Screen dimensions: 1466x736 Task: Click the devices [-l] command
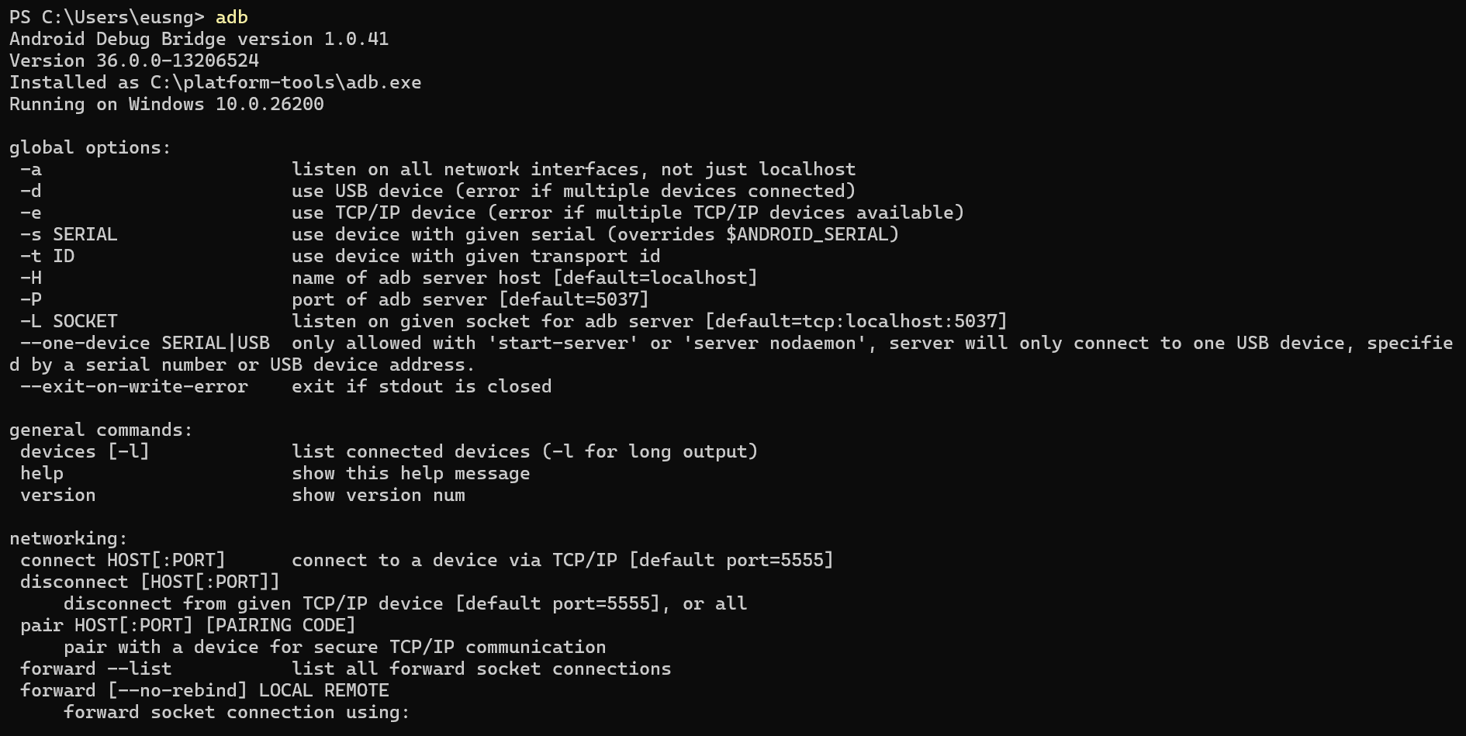point(85,451)
